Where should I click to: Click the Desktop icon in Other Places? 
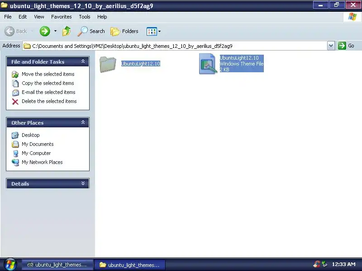tap(15, 135)
